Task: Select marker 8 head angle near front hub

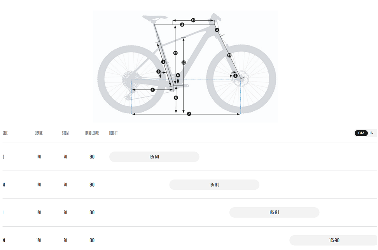Action: tap(236, 76)
